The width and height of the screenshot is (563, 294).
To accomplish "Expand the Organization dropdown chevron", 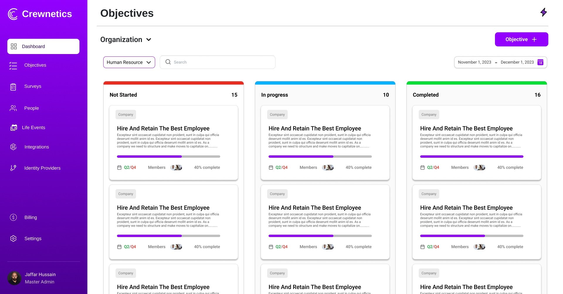I will [149, 40].
